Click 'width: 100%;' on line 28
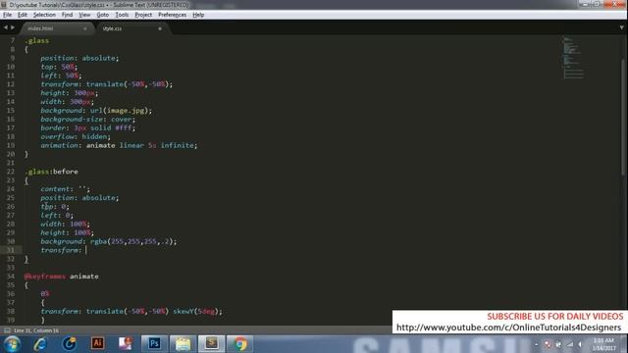628x353 pixels. (65, 225)
